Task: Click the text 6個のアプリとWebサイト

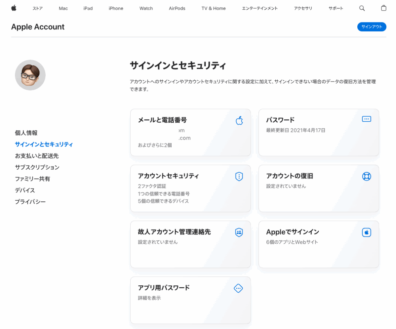Action: 292,242
